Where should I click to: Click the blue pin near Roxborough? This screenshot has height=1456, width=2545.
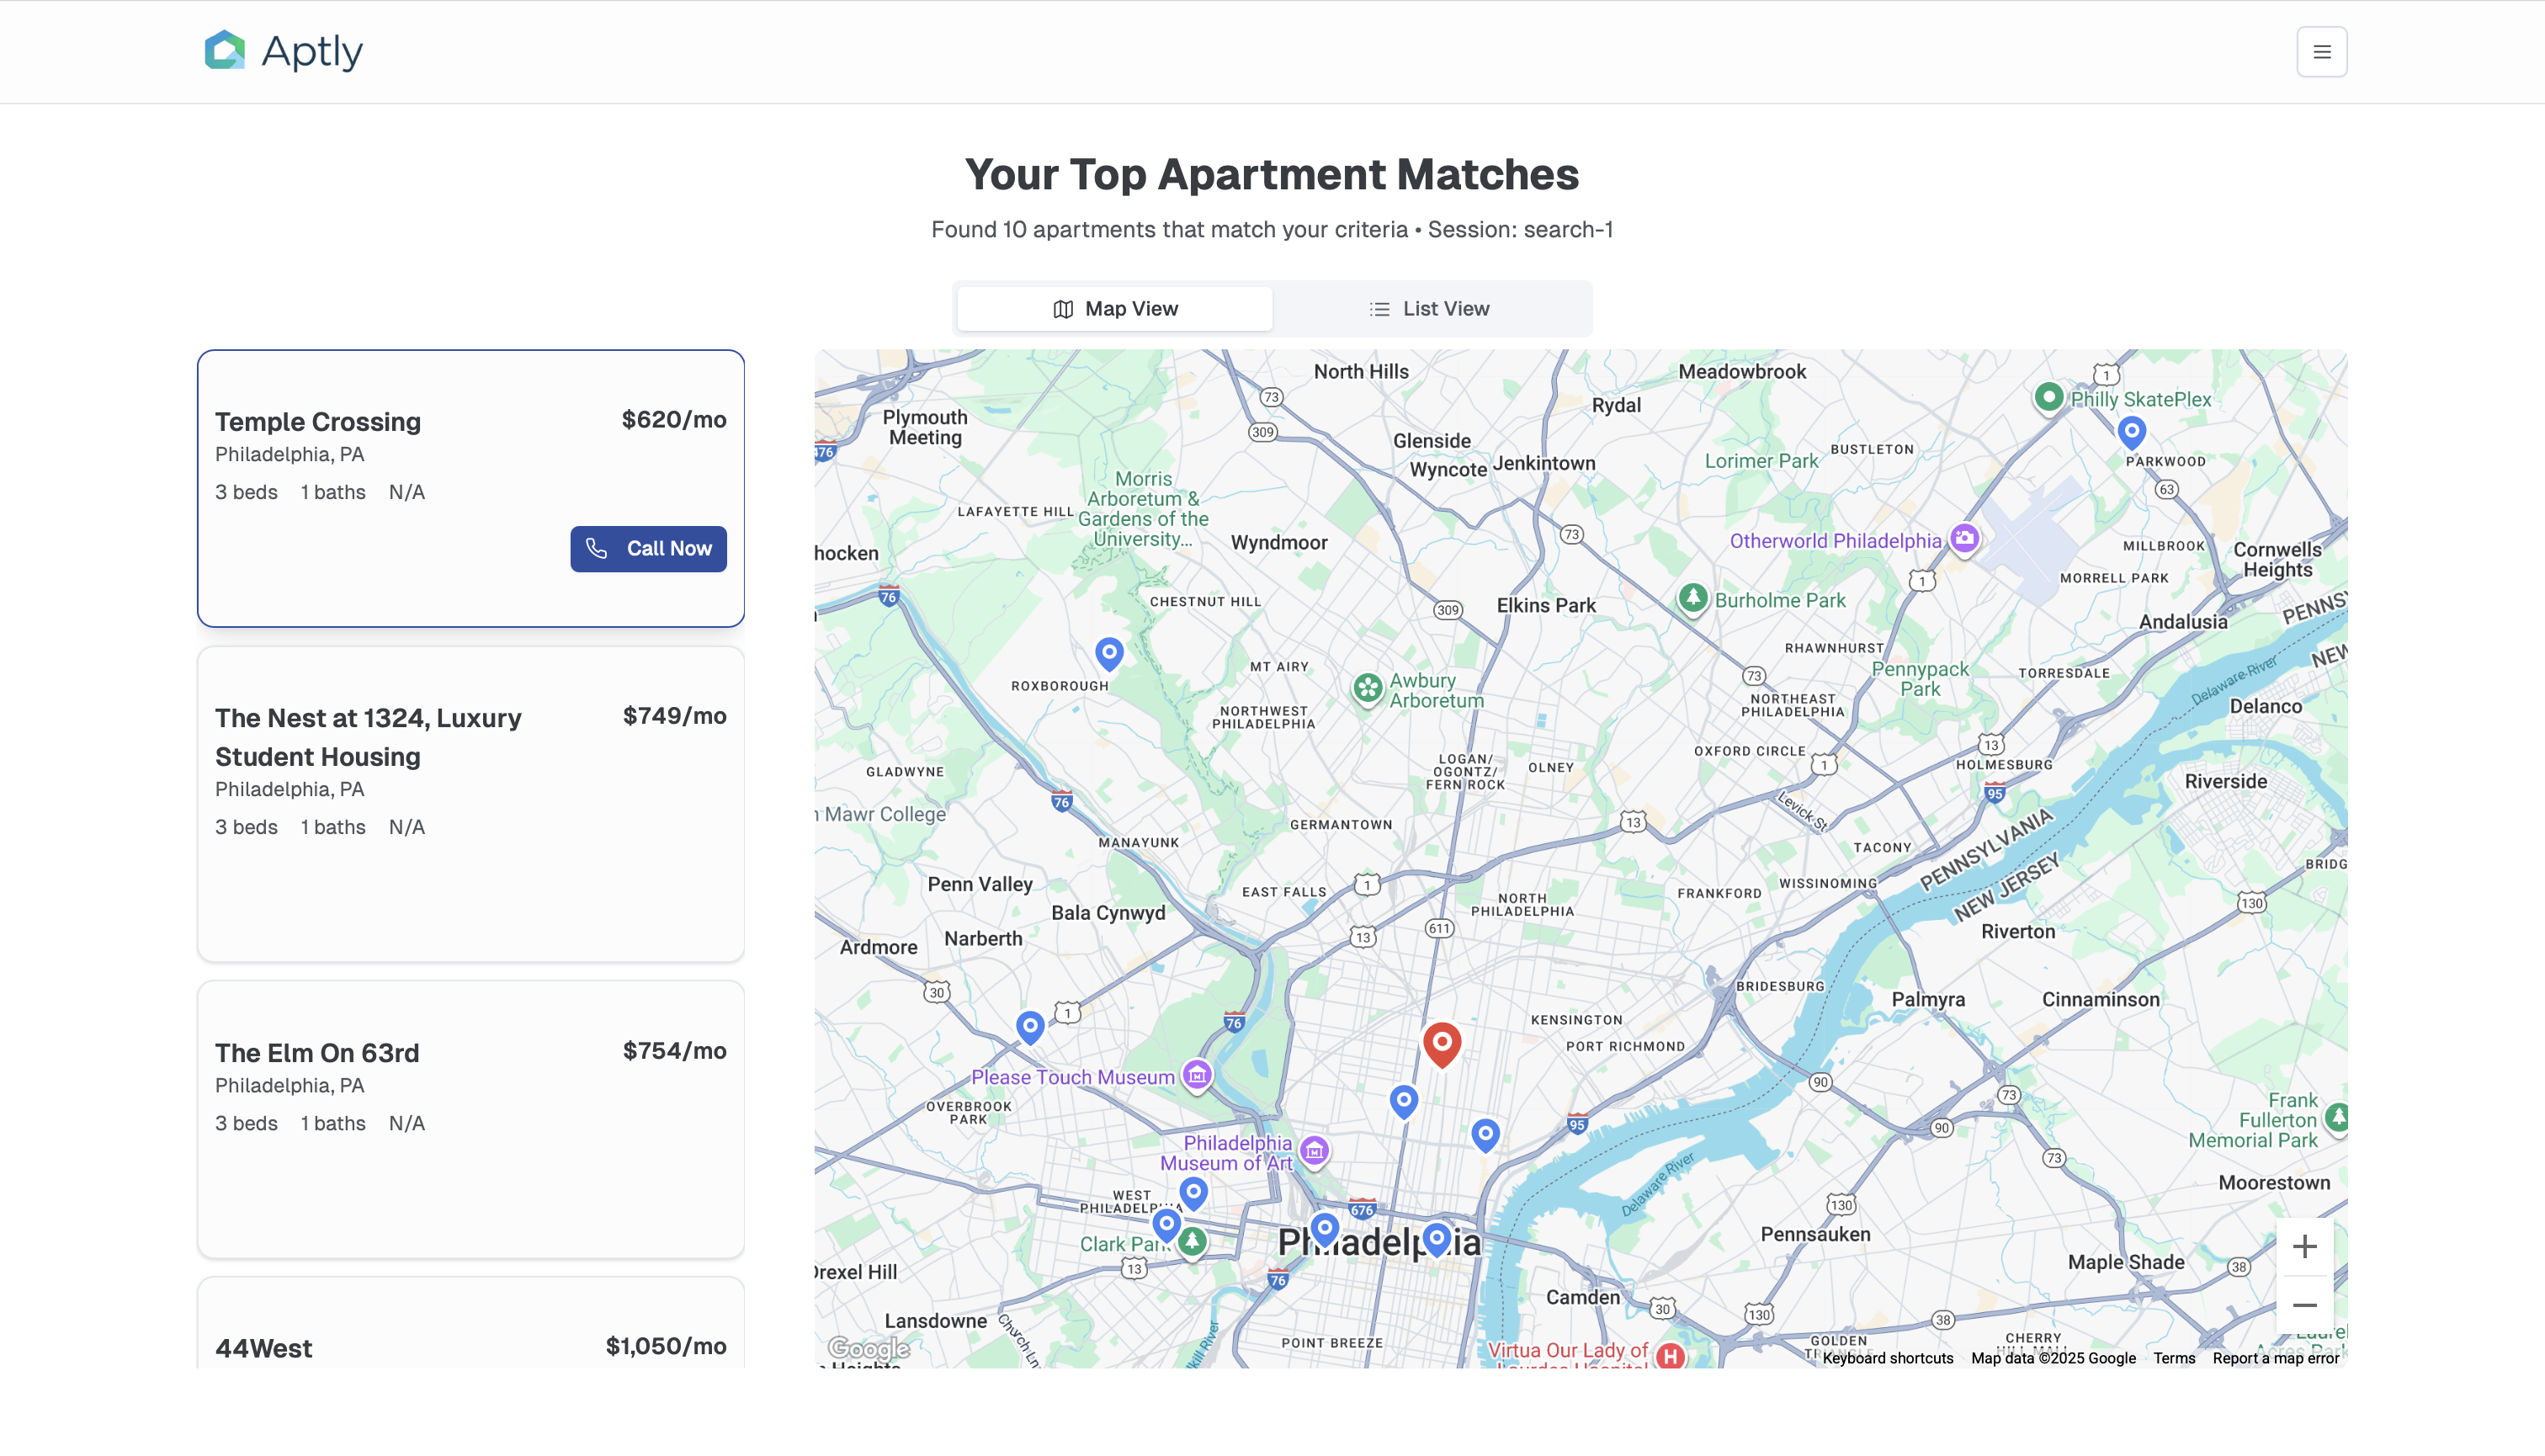[1108, 653]
